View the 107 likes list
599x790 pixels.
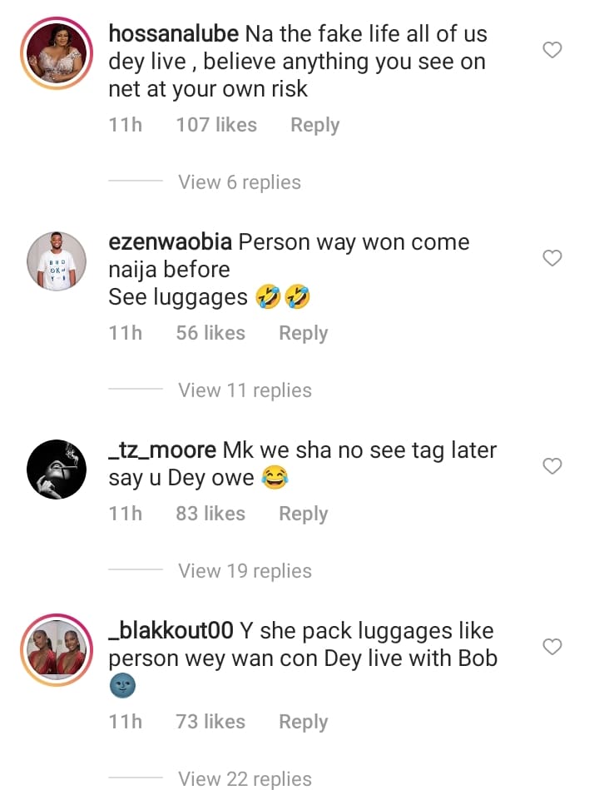(216, 125)
